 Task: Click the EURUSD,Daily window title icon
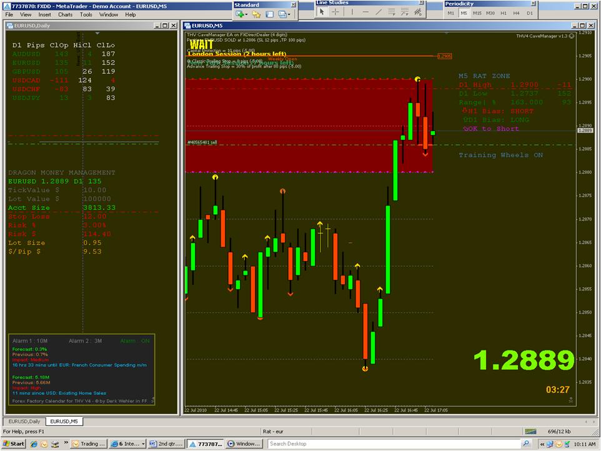point(10,26)
